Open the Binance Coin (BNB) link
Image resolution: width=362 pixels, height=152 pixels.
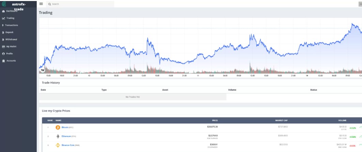click(70, 145)
